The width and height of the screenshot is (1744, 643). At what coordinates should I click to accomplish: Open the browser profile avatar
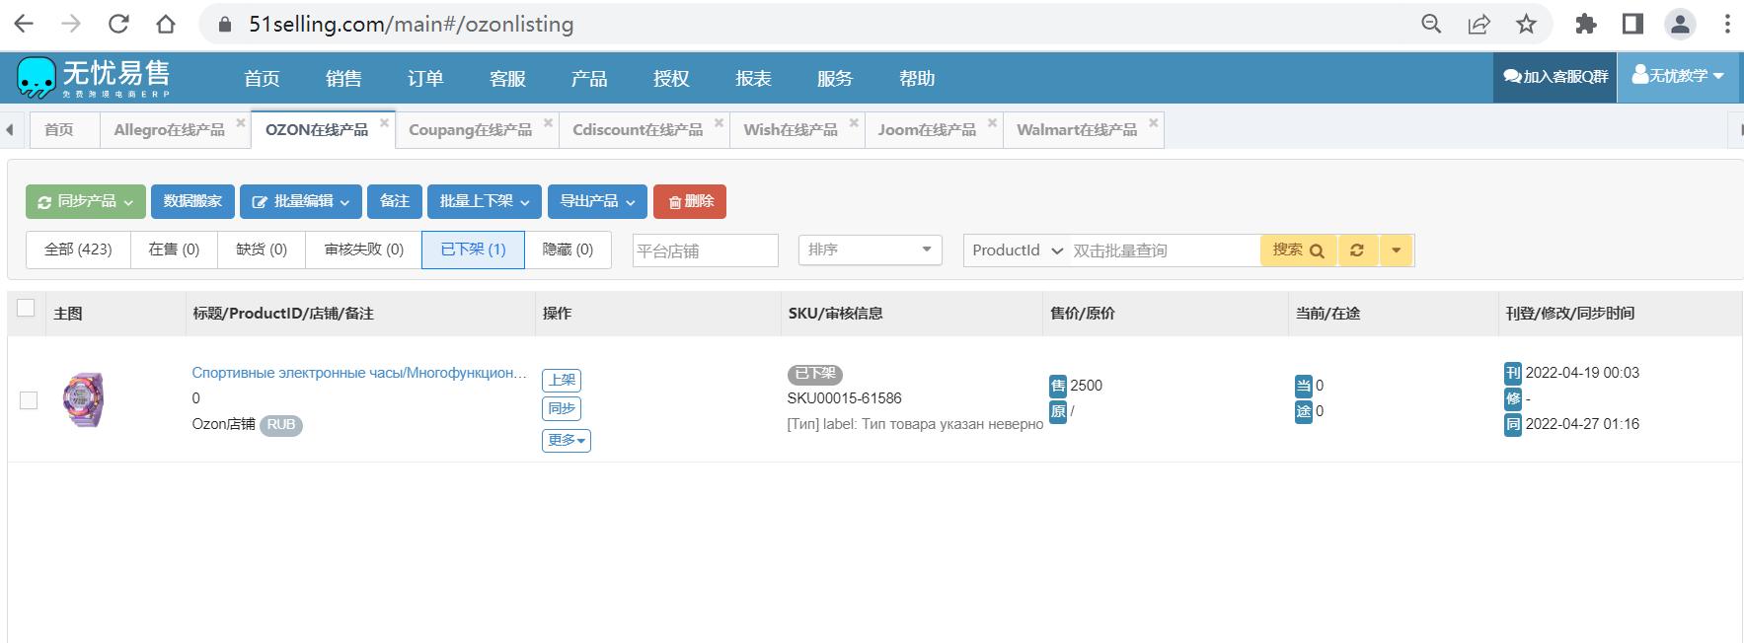[x=1680, y=24]
